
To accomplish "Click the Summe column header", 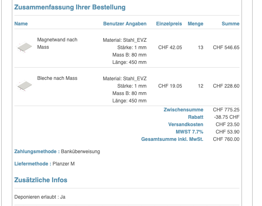I will (x=230, y=24).
